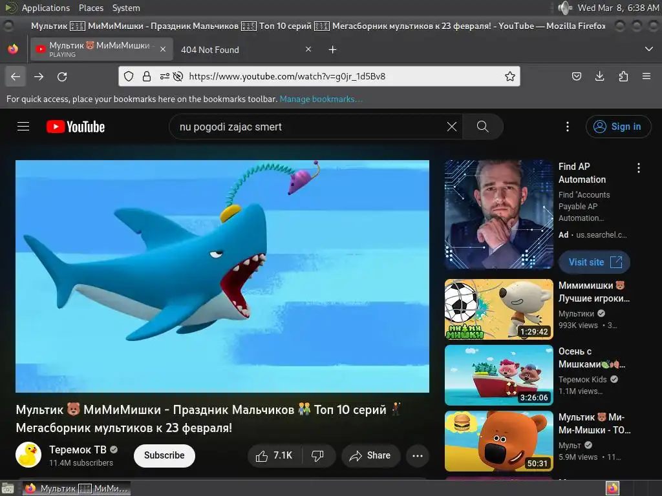Image resolution: width=662 pixels, height=496 pixels.
Task: Click the YouTube search magnifier button
Action: click(482, 127)
